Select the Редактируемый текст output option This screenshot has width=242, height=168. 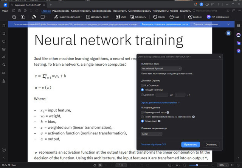[x=142, y=113]
